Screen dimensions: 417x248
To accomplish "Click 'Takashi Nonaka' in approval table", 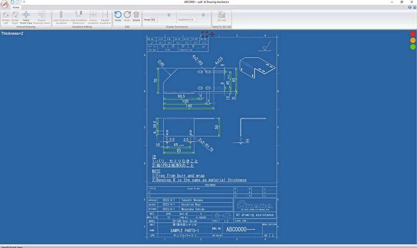I will [192, 200].
